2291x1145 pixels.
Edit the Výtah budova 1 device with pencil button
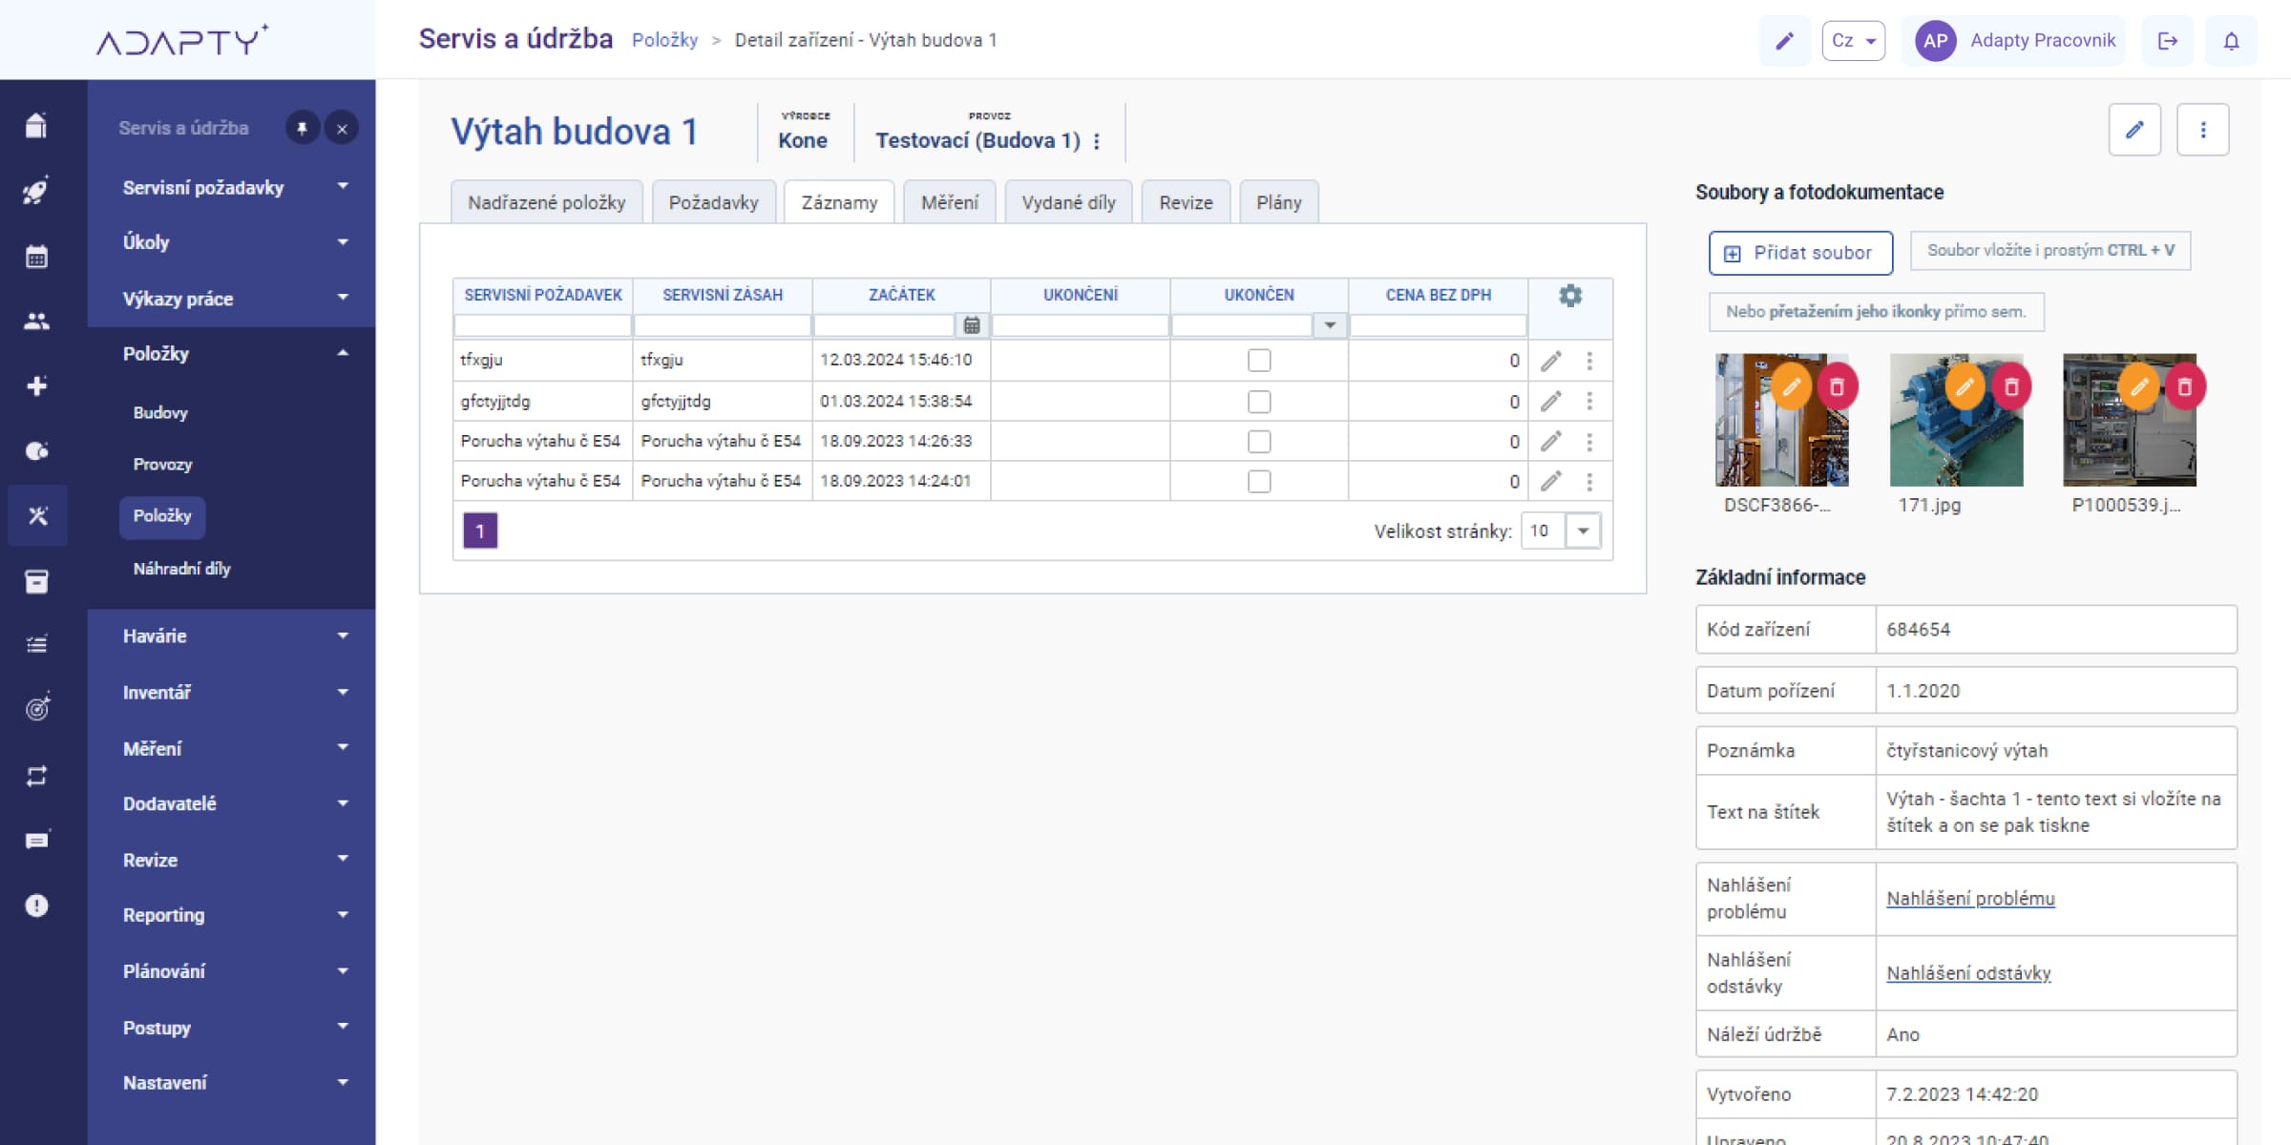[2134, 130]
